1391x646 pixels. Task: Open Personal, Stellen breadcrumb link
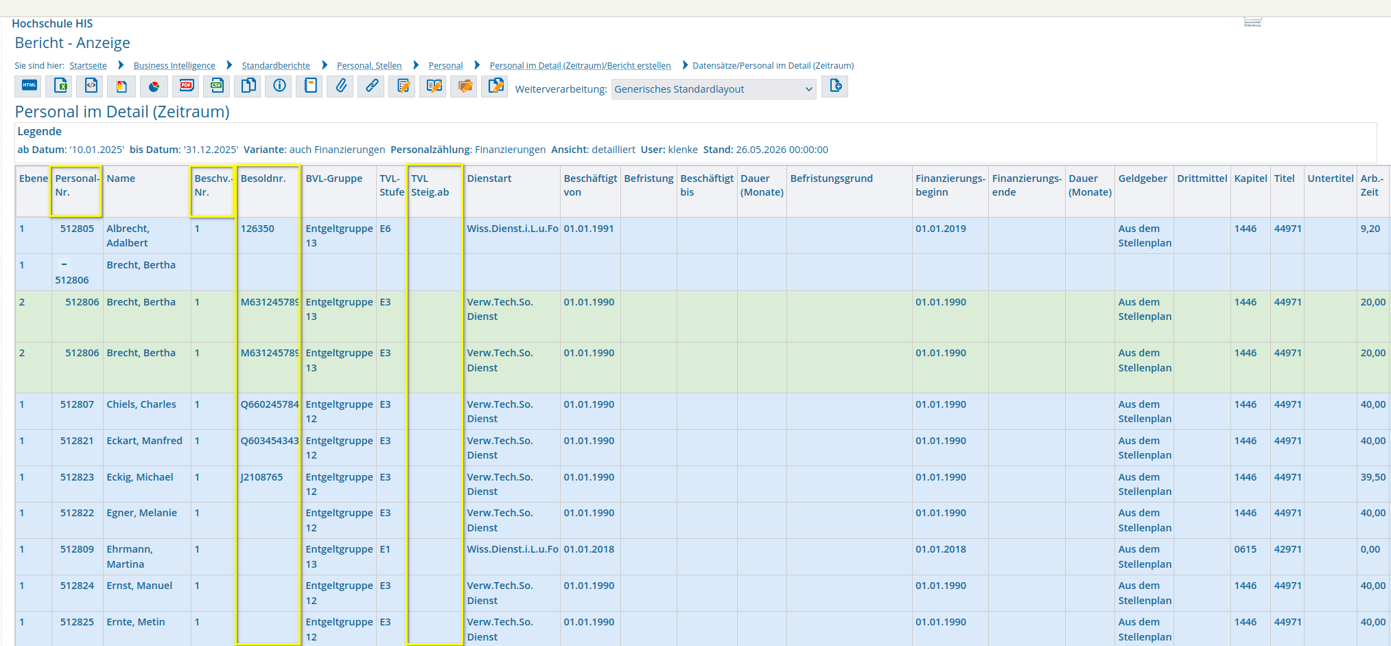tap(369, 66)
